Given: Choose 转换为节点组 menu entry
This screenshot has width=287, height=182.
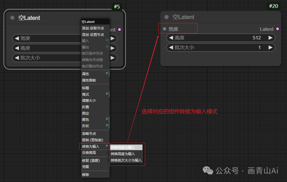Looking at the screenshot, I should pyautogui.click(x=95, y=60).
